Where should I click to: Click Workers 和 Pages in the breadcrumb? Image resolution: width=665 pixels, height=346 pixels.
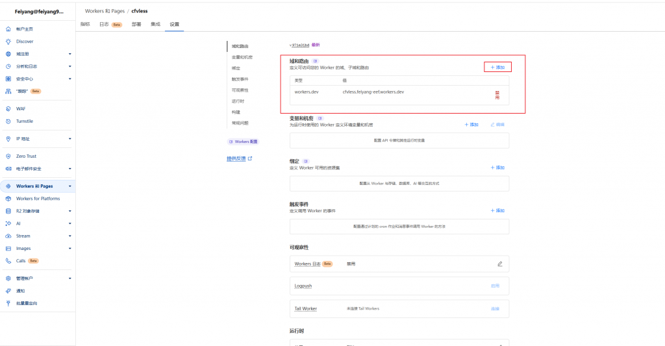[x=105, y=11]
